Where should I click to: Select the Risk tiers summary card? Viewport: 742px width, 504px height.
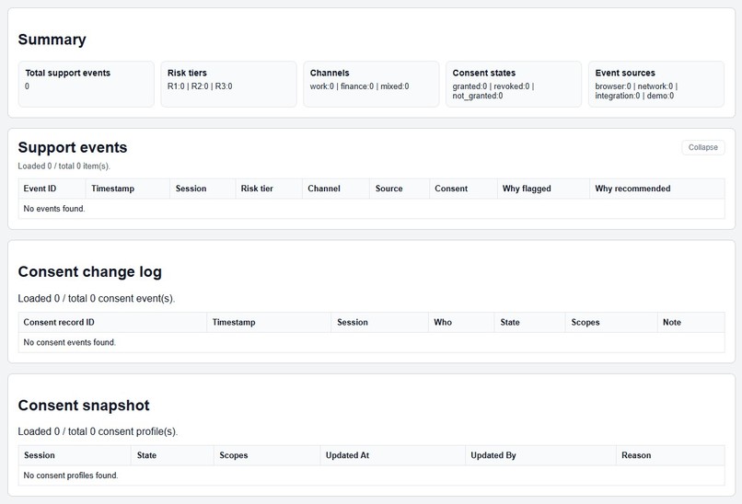[x=228, y=85]
